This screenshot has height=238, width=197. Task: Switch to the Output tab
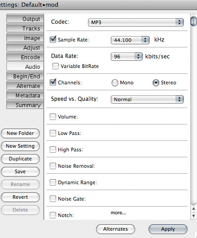pyautogui.click(x=25, y=19)
